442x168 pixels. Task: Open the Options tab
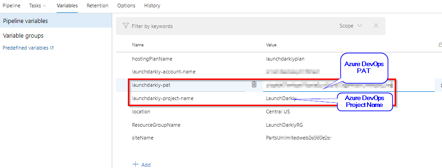point(126,6)
